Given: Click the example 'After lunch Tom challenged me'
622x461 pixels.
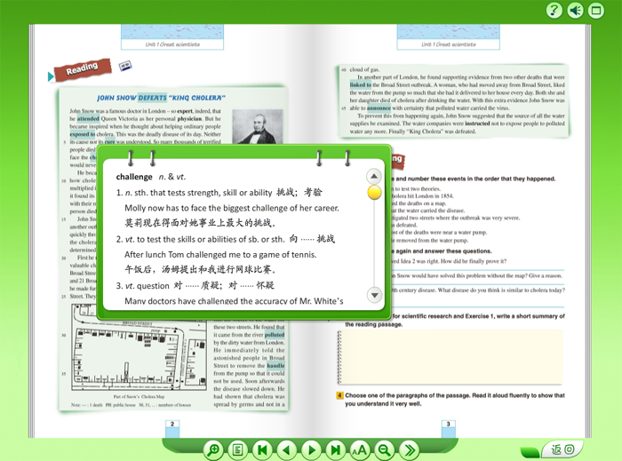Looking at the screenshot, I should (x=220, y=254).
